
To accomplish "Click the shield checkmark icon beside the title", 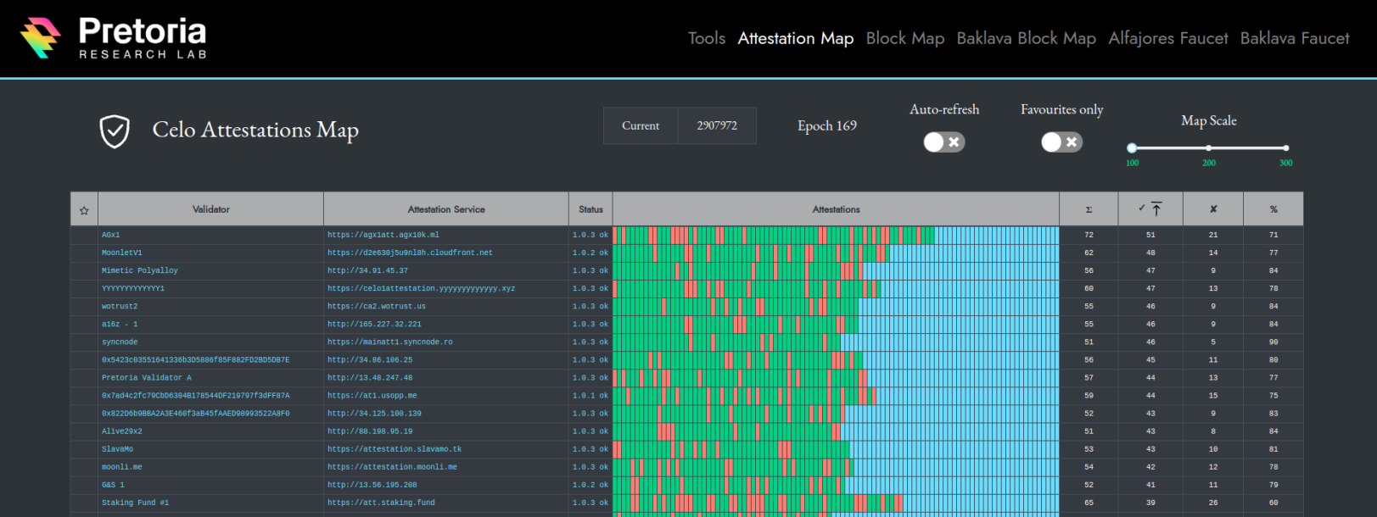I will 115,131.
